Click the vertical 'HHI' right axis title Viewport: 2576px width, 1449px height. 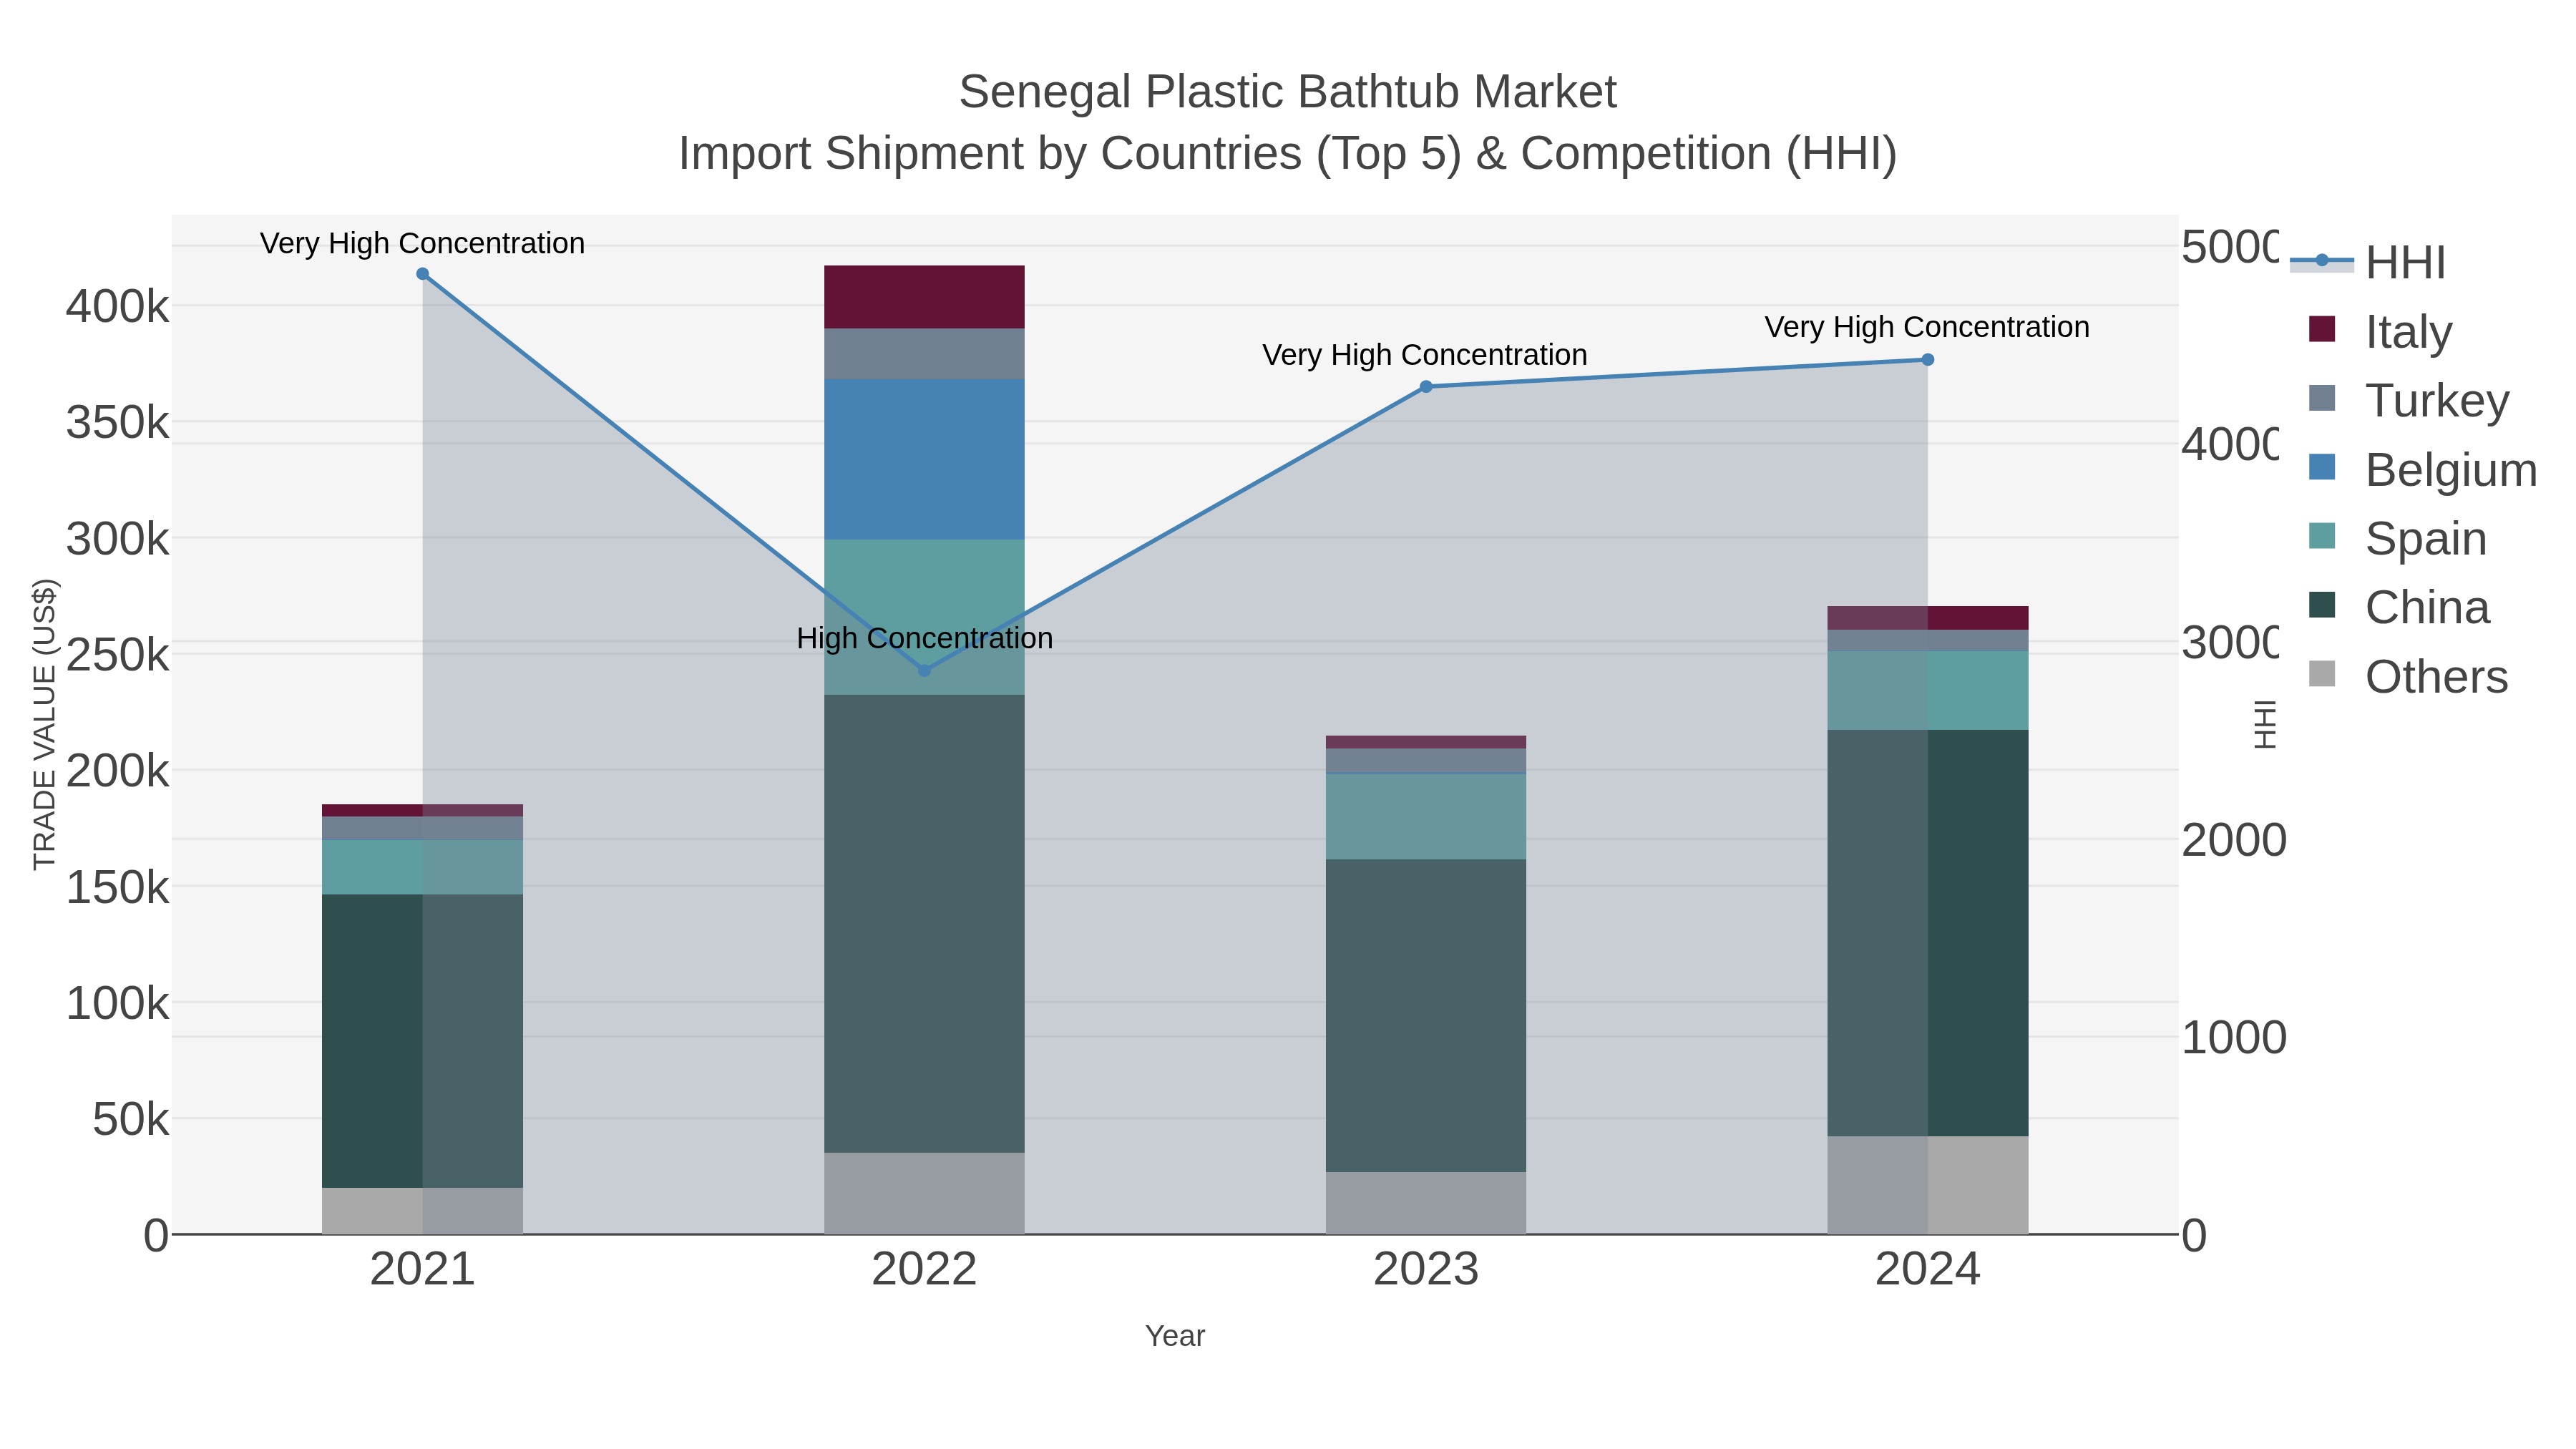point(2265,724)
